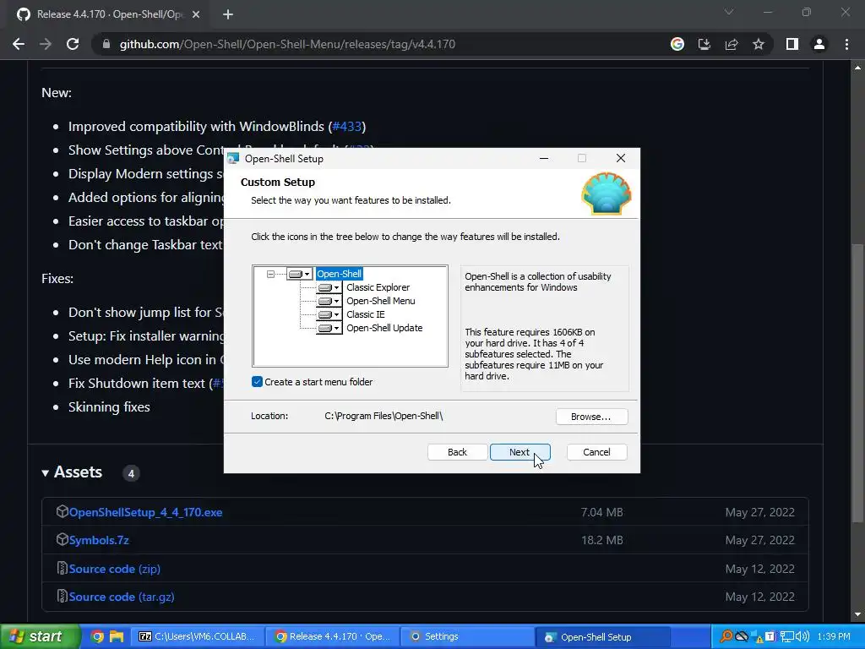This screenshot has height=649, width=865.
Task: Click the Open-Shell shell logo in setup
Action: point(607,194)
